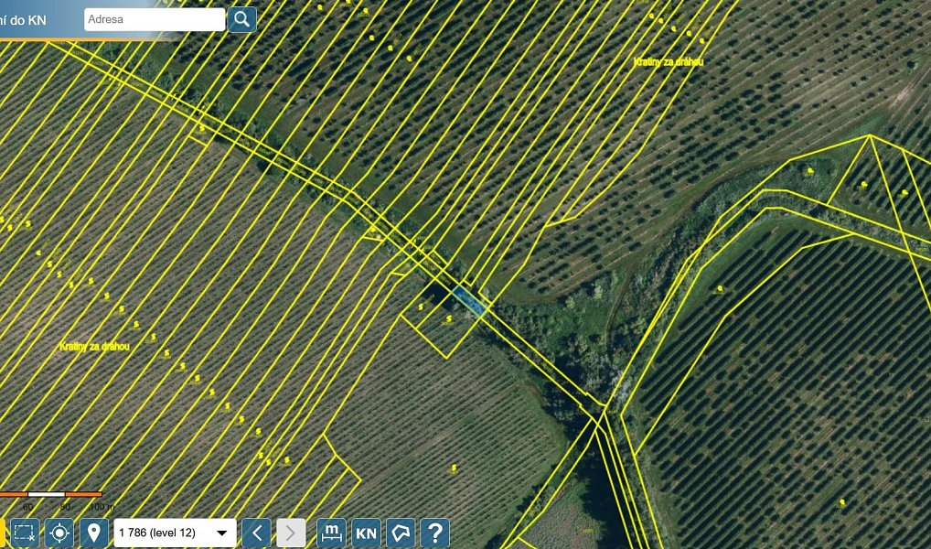Click the 'do KN' header text
Viewport: 931px width, 549px height.
(x=28, y=20)
